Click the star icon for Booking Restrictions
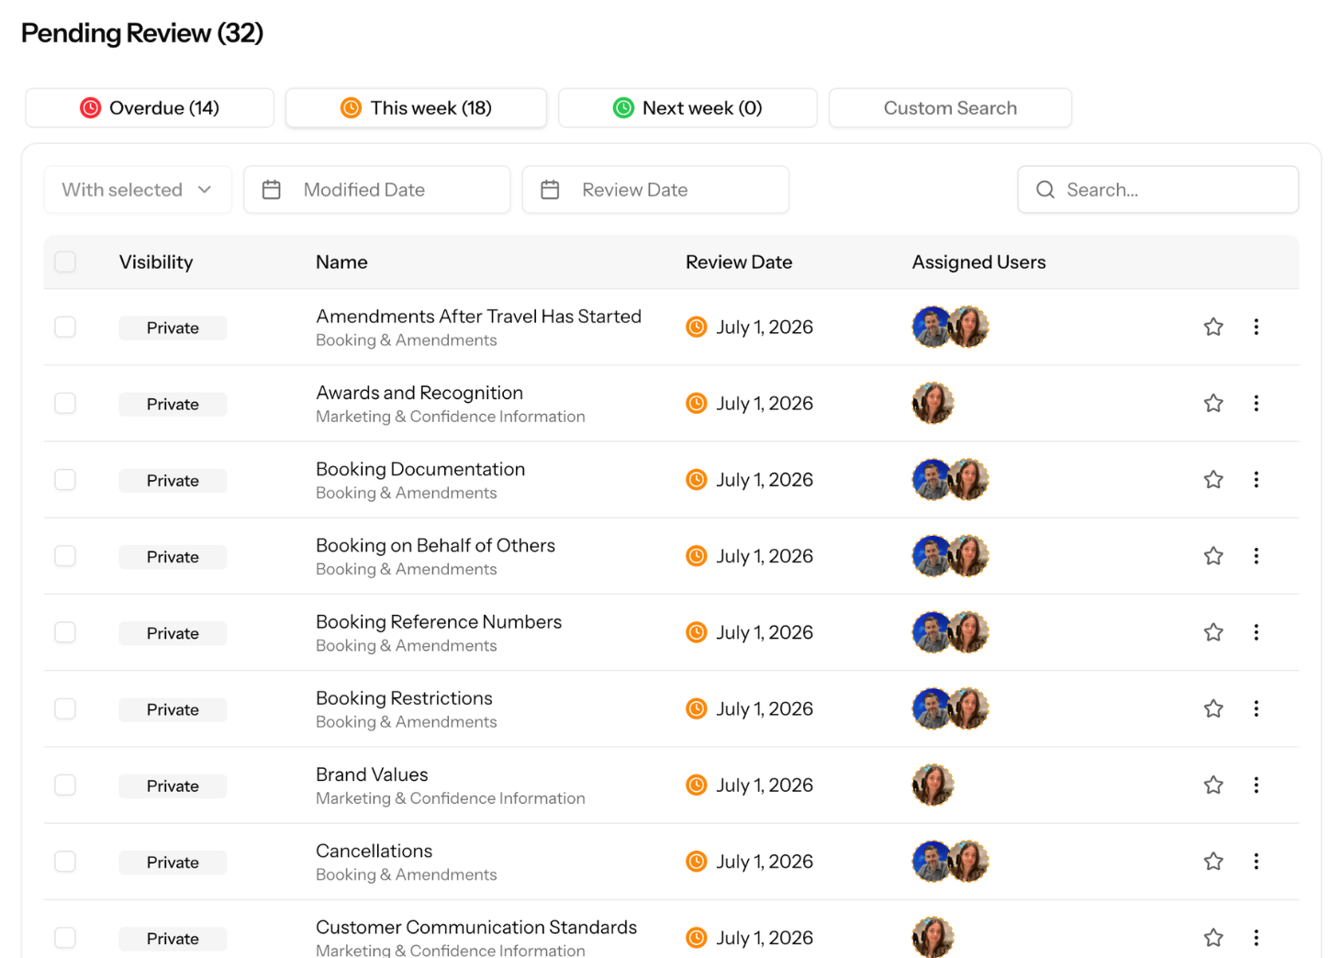Viewport: 1341px width, 958px height. [x=1213, y=708]
